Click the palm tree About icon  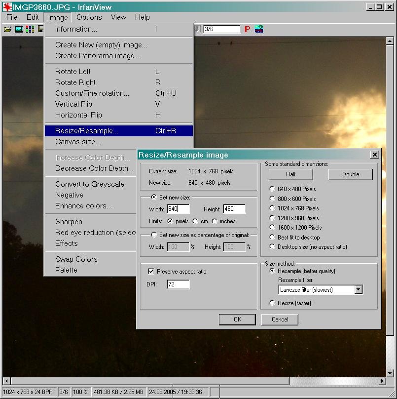259,29
